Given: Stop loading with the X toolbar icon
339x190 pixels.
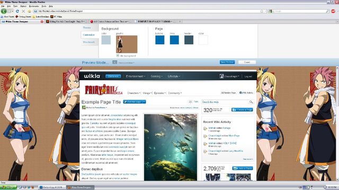Looking at the screenshot, I should point(23,11).
